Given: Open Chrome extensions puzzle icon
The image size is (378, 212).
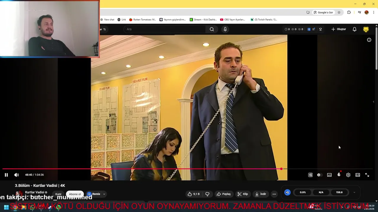Looking at the screenshot, I should [x=349, y=12].
